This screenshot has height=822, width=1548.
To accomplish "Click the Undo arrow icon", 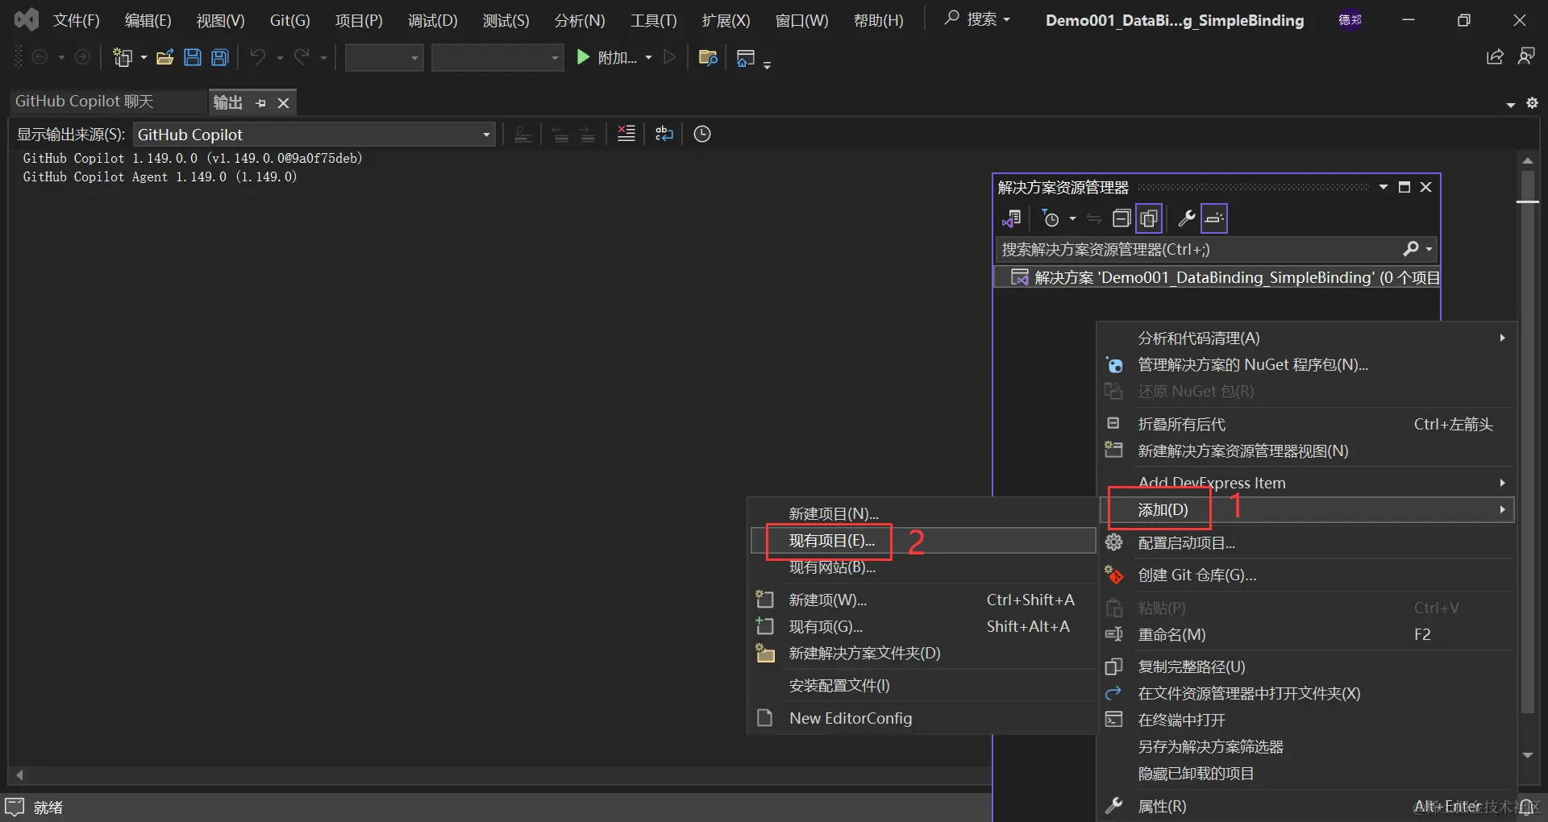I will point(258,57).
